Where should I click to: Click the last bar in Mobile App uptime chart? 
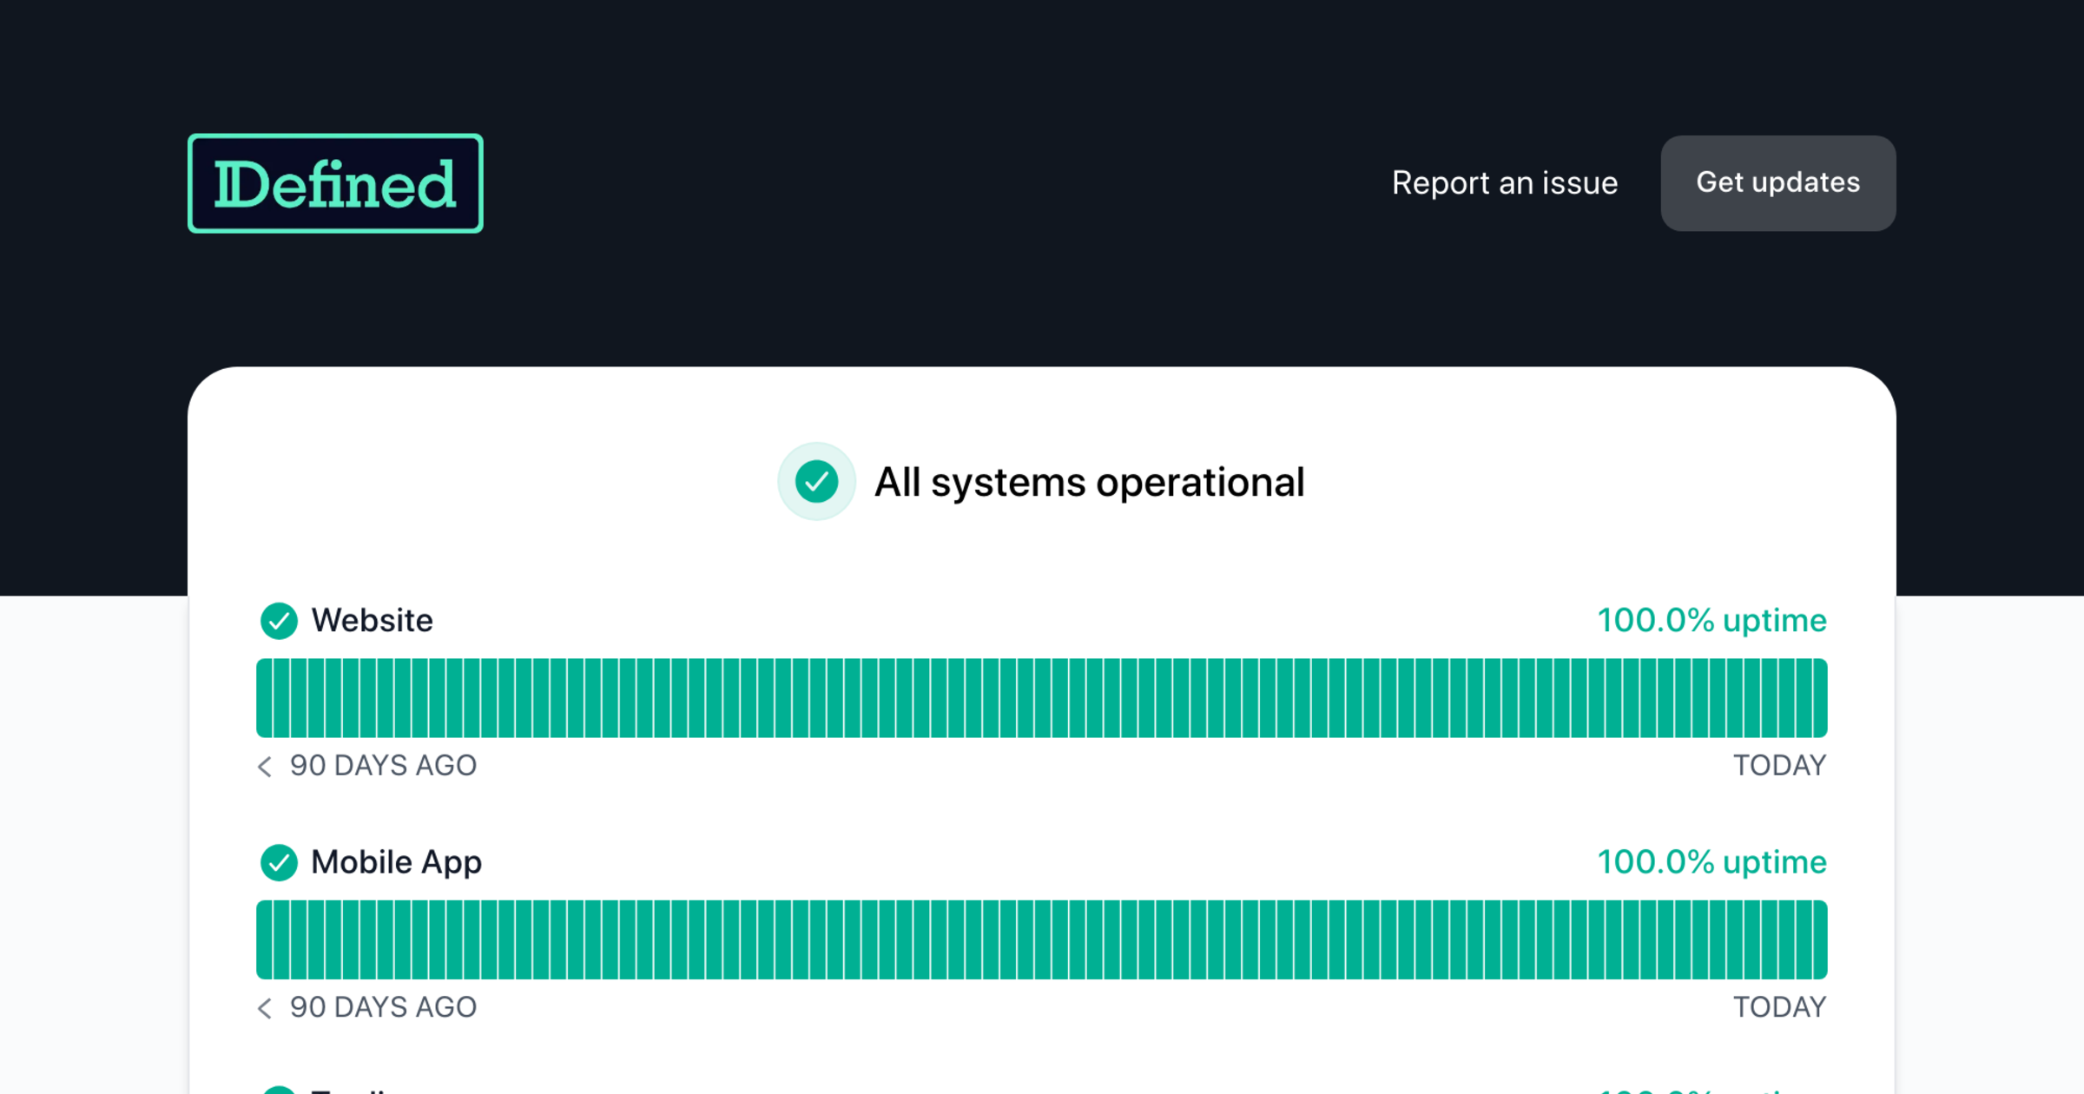coord(1819,939)
